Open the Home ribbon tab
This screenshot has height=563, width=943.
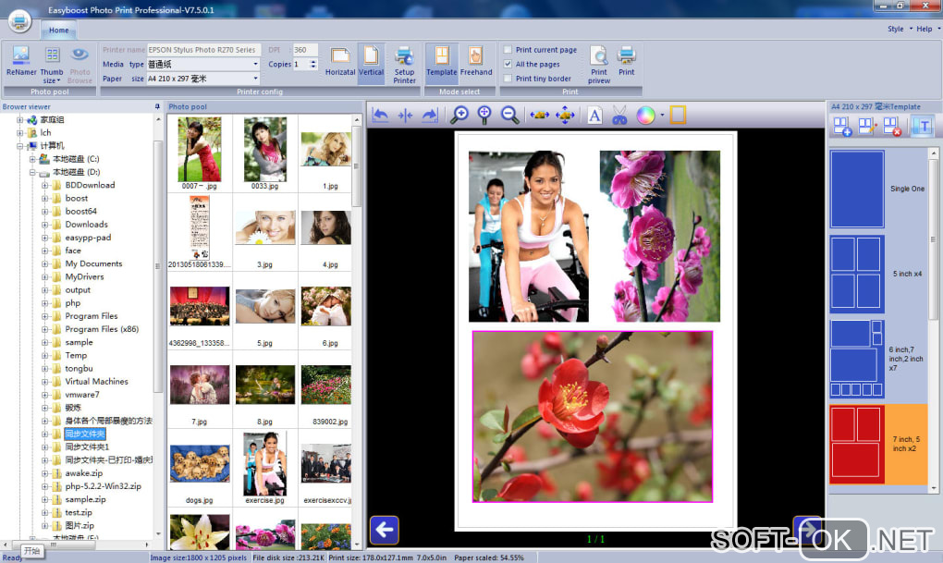pos(59,31)
